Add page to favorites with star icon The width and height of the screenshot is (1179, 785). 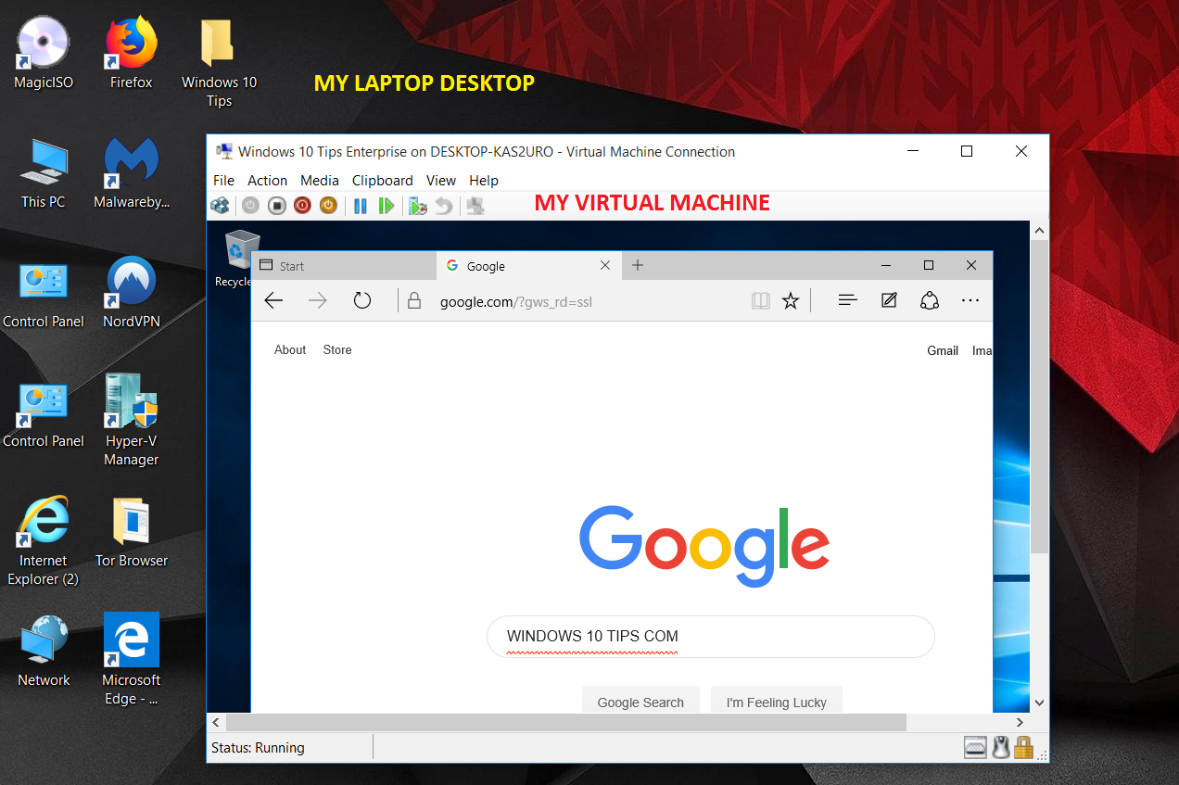point(791,301)
